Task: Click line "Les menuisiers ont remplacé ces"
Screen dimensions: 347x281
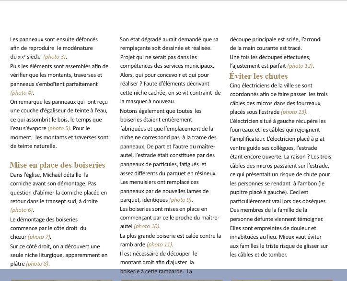Action: (x=160, y=182)
